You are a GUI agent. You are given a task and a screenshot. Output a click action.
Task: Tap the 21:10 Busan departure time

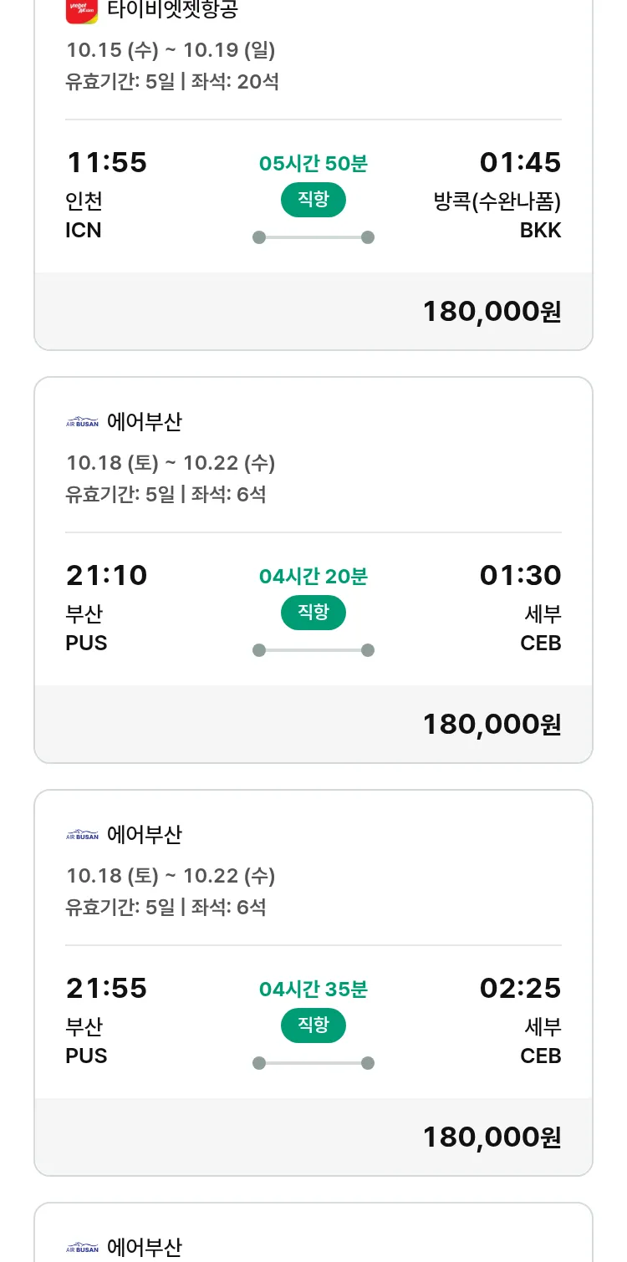point(106,575)
